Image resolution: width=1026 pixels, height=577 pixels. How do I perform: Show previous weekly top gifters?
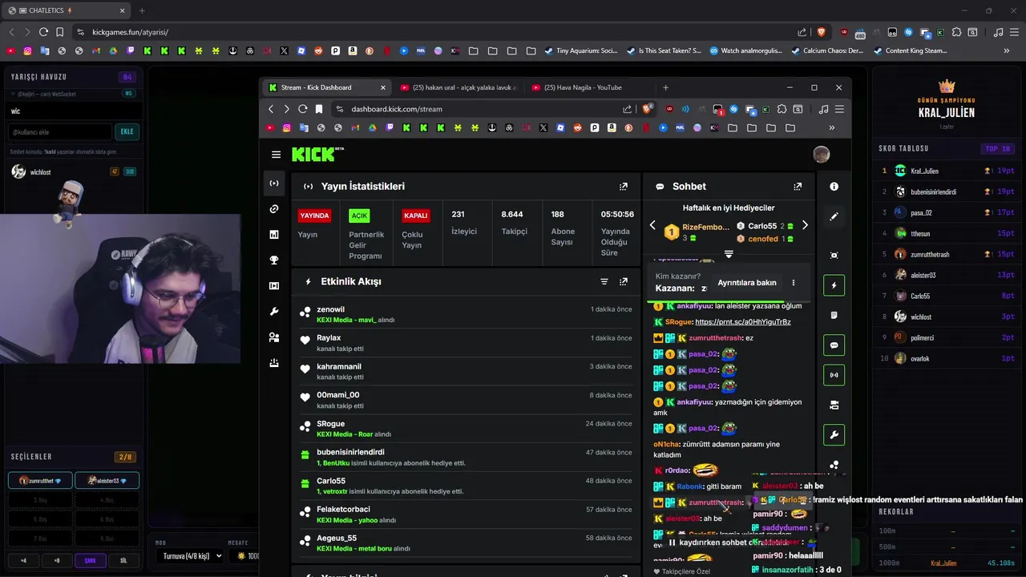(652, 225)
